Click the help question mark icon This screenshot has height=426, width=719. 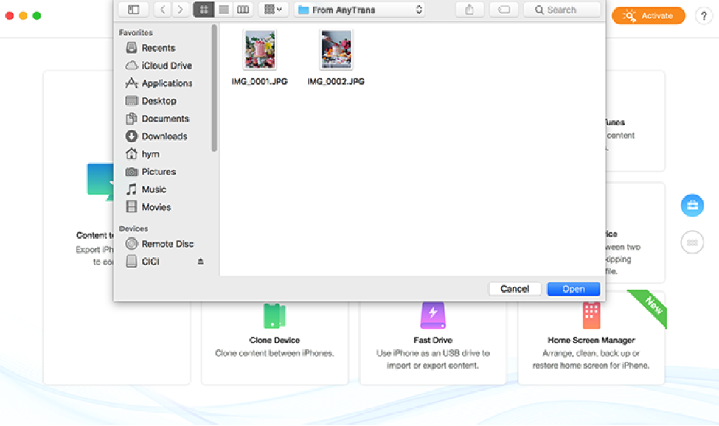(703, 15)
